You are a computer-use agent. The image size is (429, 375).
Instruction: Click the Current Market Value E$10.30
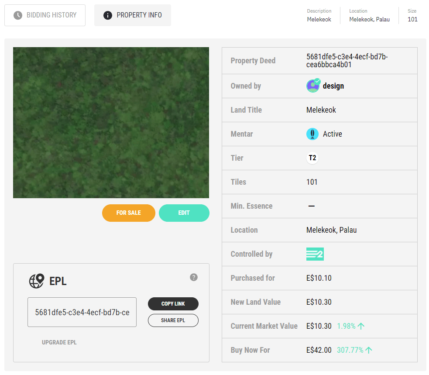tap(319, 326)
